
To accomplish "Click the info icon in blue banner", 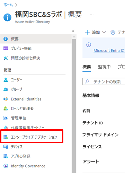I will click(x=89, y=45).
